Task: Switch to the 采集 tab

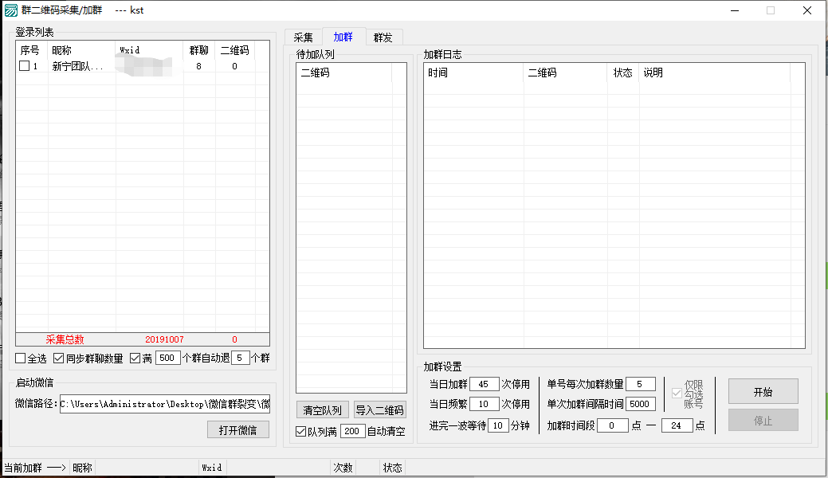Action: [303, 37]
